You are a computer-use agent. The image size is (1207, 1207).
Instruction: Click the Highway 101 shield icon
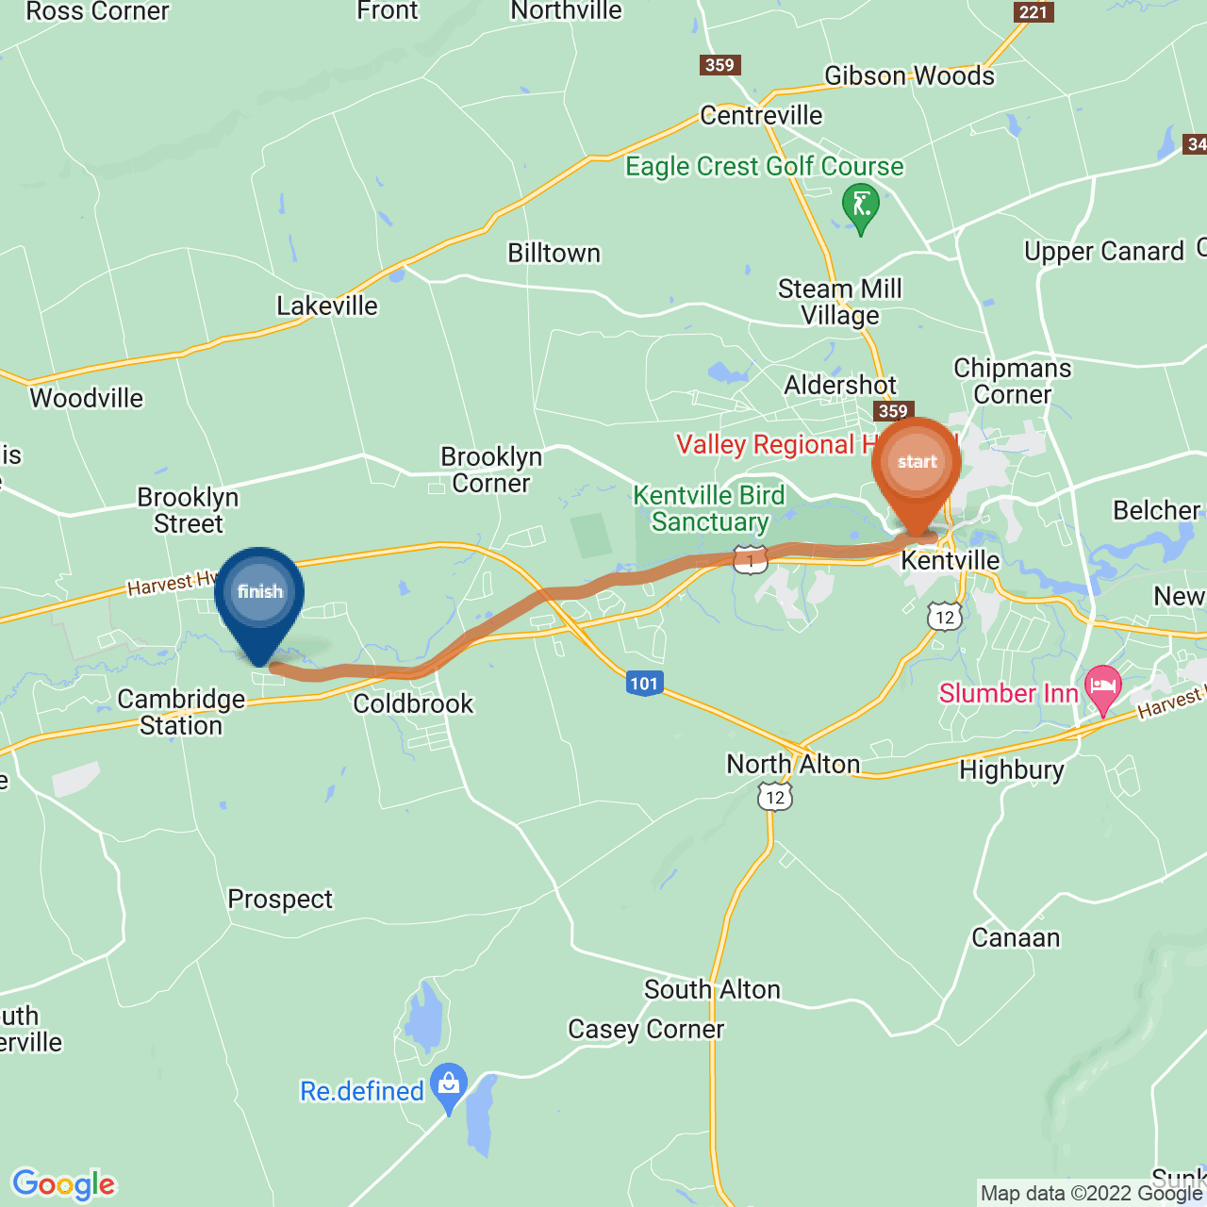point(644,684)
